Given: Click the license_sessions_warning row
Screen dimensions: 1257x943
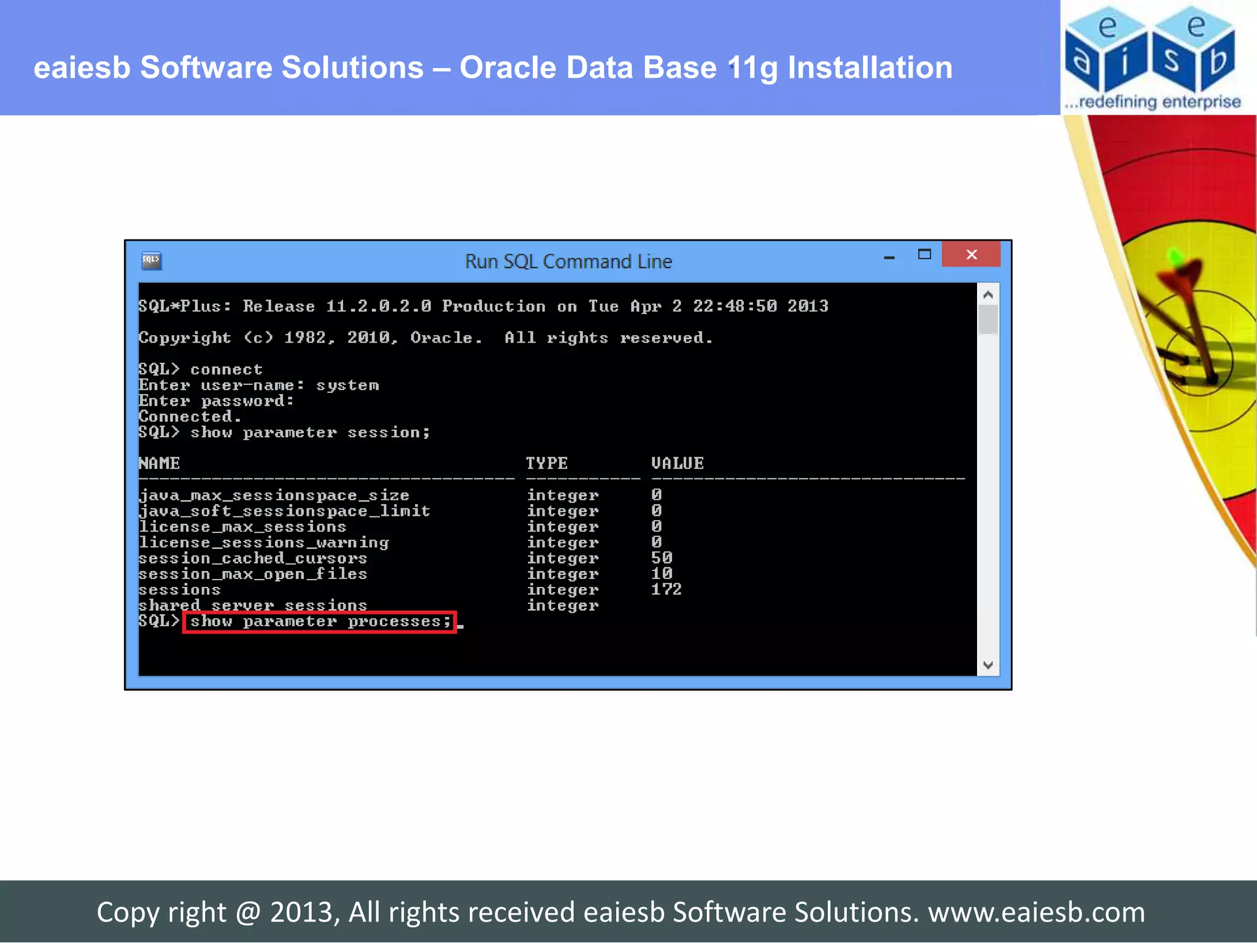Looking at the screenshot, I should pyautogui.click(x=400, y=543).
